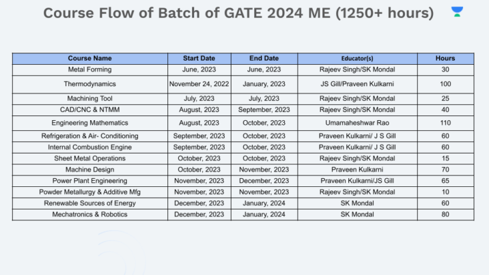
Task: Click the Unacademy logo icon
Action: [x=457, y=12]
